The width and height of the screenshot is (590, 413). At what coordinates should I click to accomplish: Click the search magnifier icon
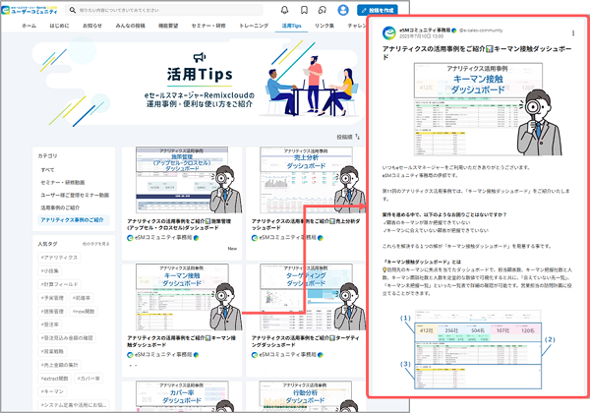click(x=73, y=10)
